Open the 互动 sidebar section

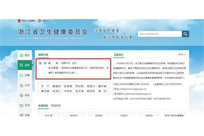click(x=25, y=105)
